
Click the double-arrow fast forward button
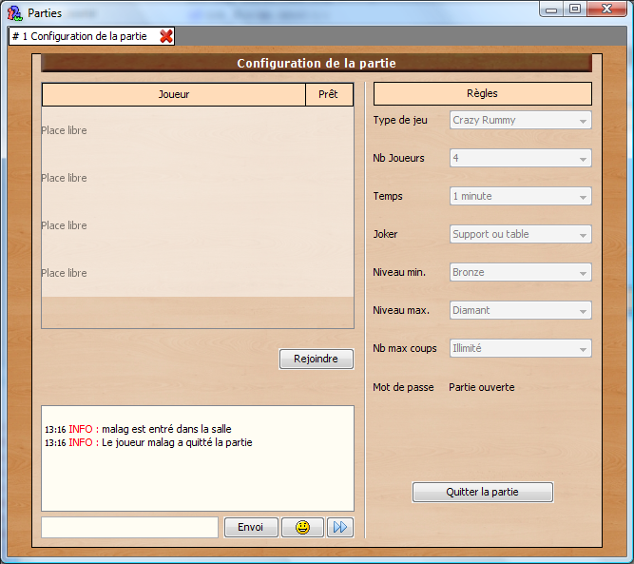340,527
